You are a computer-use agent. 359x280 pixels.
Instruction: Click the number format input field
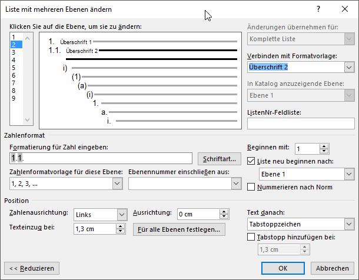click(101, 158)
